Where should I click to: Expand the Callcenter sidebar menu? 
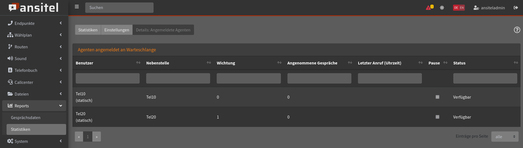34,82
